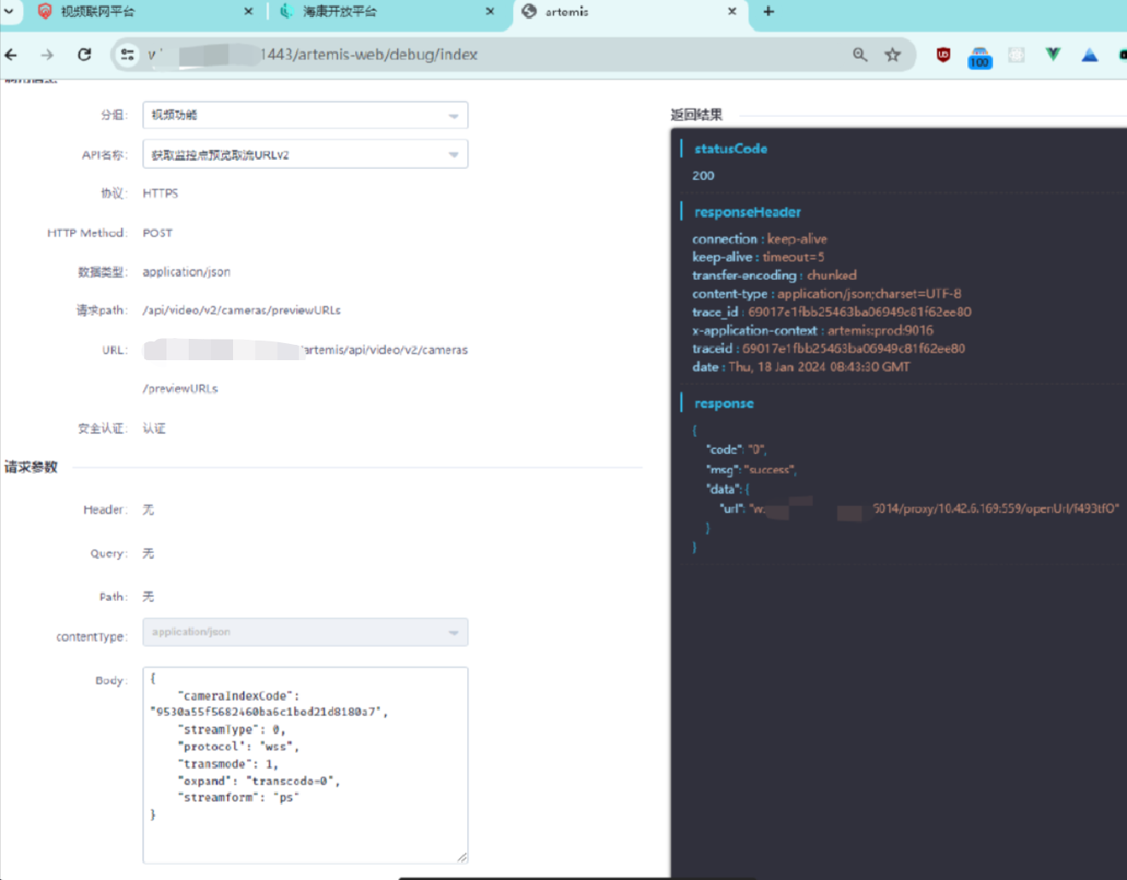Open the contentType application/json dropdown
1127x880 pixels.
pos(305,632)
